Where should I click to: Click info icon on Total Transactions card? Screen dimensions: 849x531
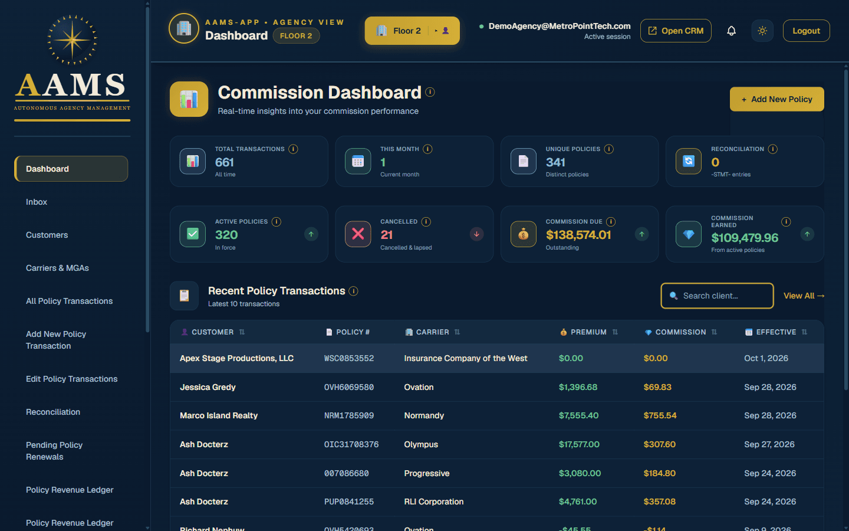[x=293, y=149]
